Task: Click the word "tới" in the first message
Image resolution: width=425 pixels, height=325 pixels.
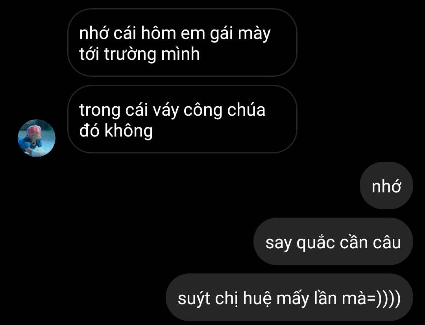Action: click(90, 54)
